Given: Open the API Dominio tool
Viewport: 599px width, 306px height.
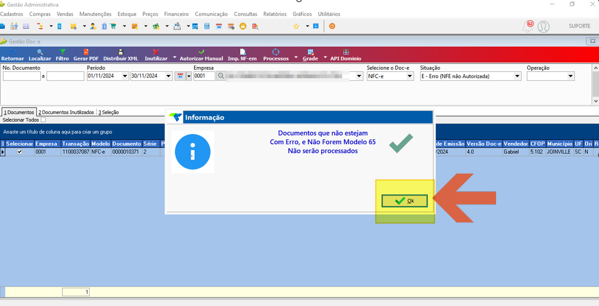Looking at the screenshot, I should pyautogui.click(x=346, y=55).
